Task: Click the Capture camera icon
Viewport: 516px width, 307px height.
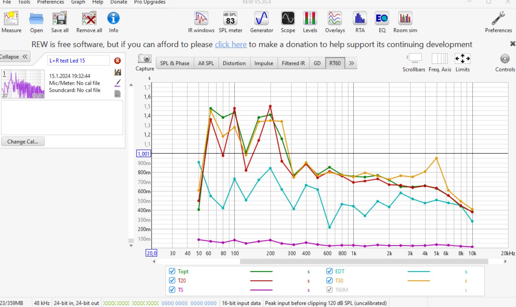Action: pyautogui.click(x=145, y=59)
